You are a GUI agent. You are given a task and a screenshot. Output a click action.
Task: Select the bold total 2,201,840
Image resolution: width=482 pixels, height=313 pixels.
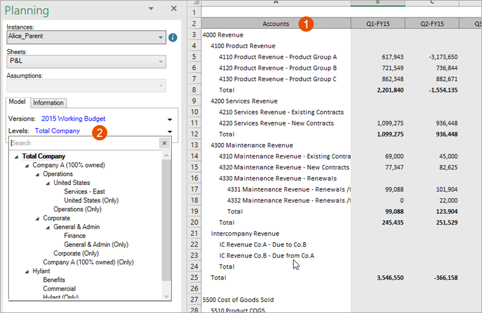378,90
